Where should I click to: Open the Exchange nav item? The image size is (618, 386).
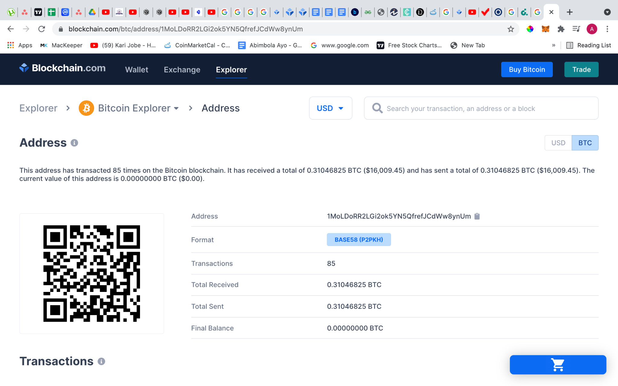pyautogui.click(x=182, y=70)
